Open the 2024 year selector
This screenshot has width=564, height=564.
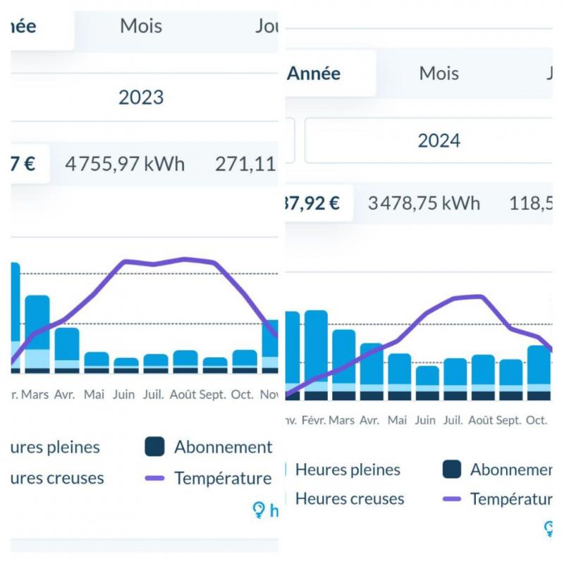click(x=438, y=141)
